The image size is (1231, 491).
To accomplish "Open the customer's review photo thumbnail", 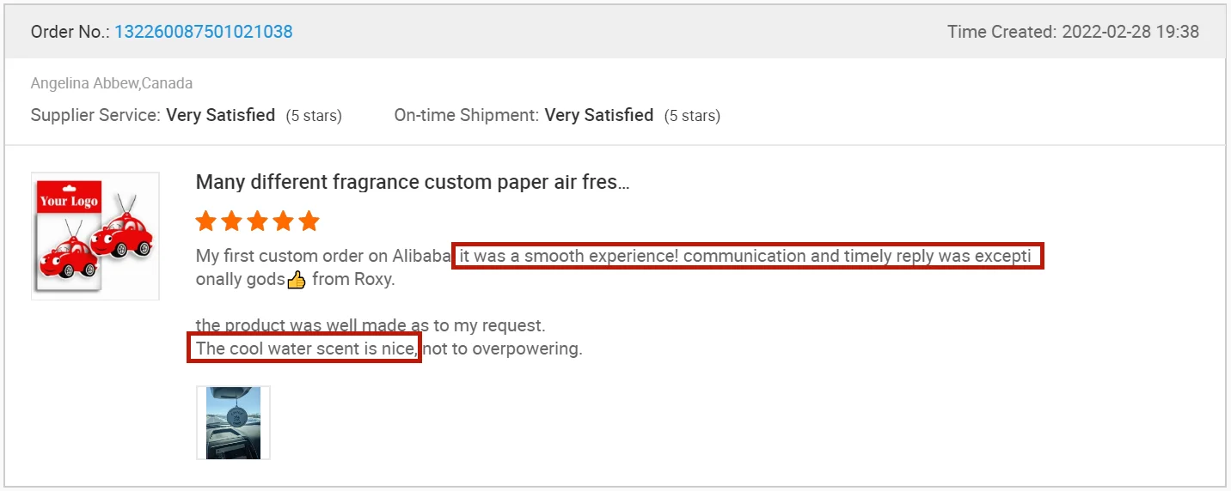I will 233,422.
